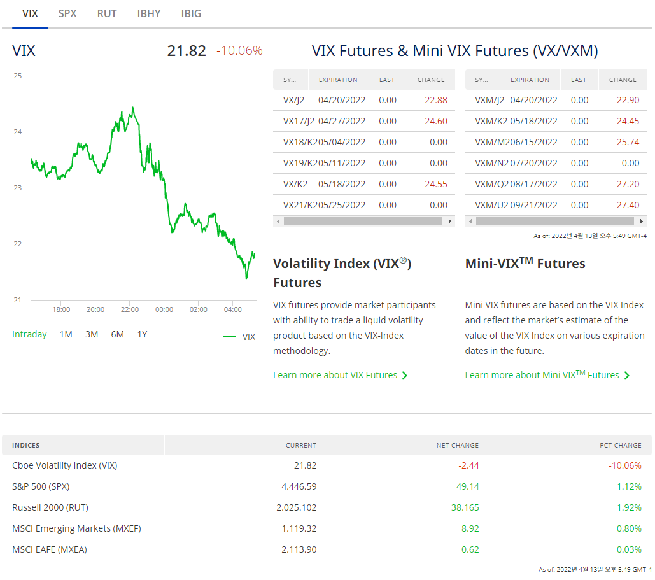Sort VXM table by CHANGE header
655x580 pixels.
click(623, 80)
